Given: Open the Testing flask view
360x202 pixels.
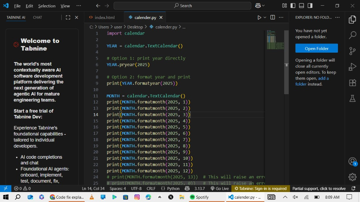Looking at the screenshot, I should (x=352, y=99).
